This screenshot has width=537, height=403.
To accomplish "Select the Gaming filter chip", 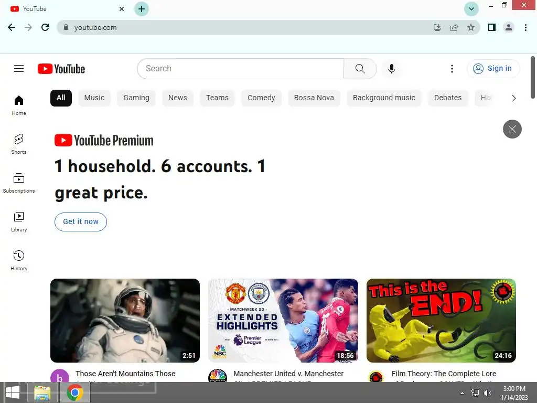I will click(x=136, y=98).
